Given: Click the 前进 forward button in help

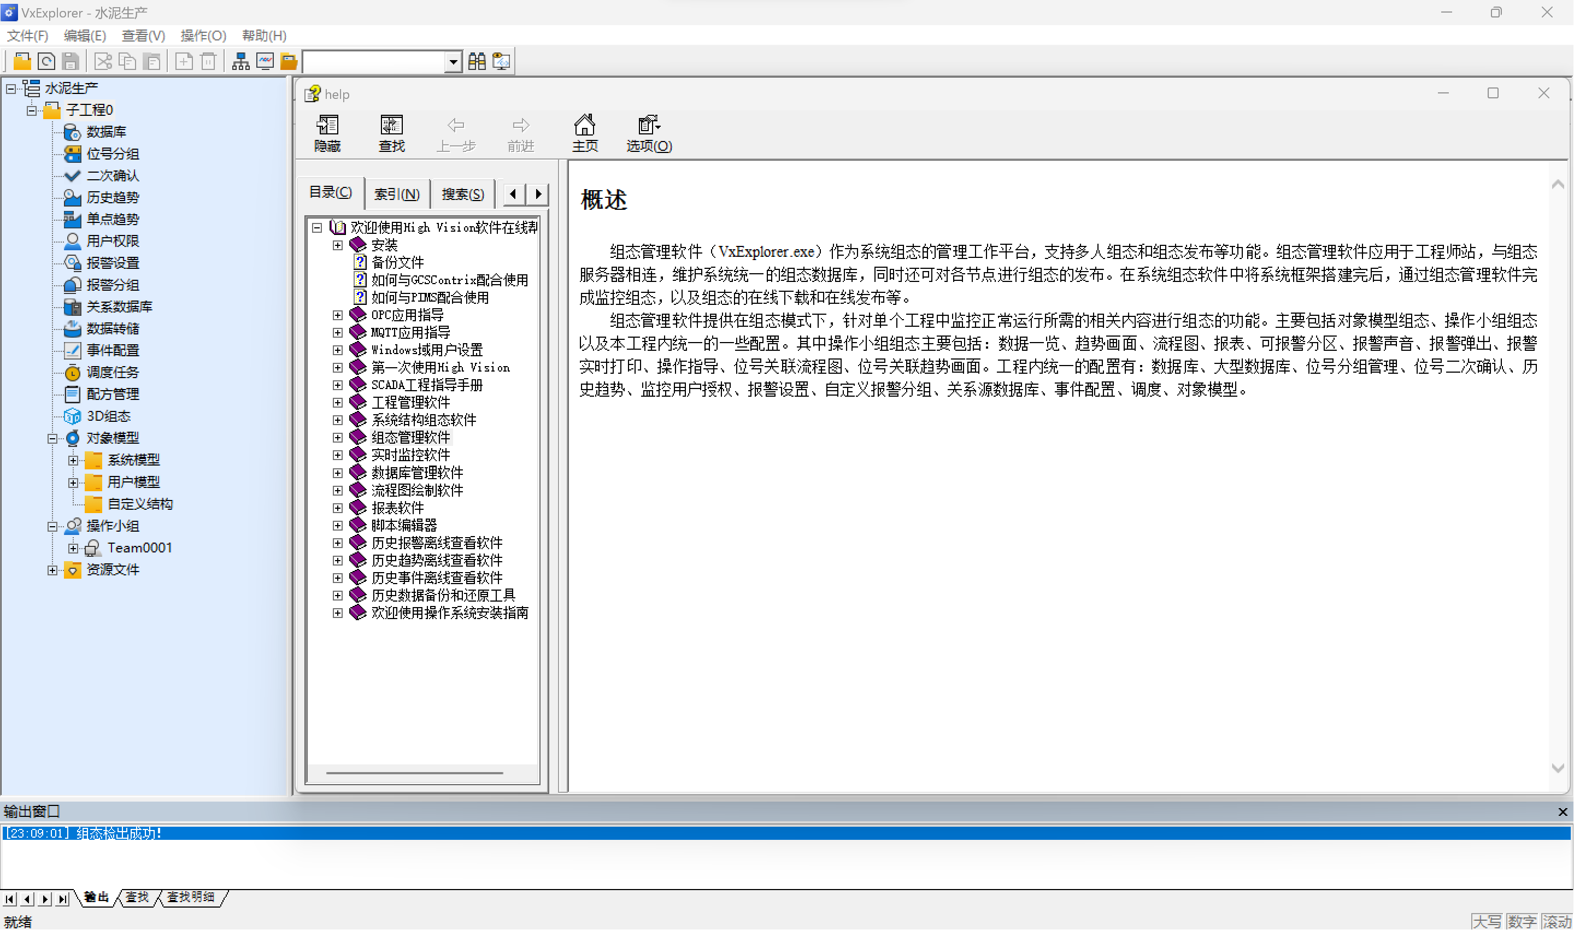Looking at the screenshot, I should [x=520, y=132].
